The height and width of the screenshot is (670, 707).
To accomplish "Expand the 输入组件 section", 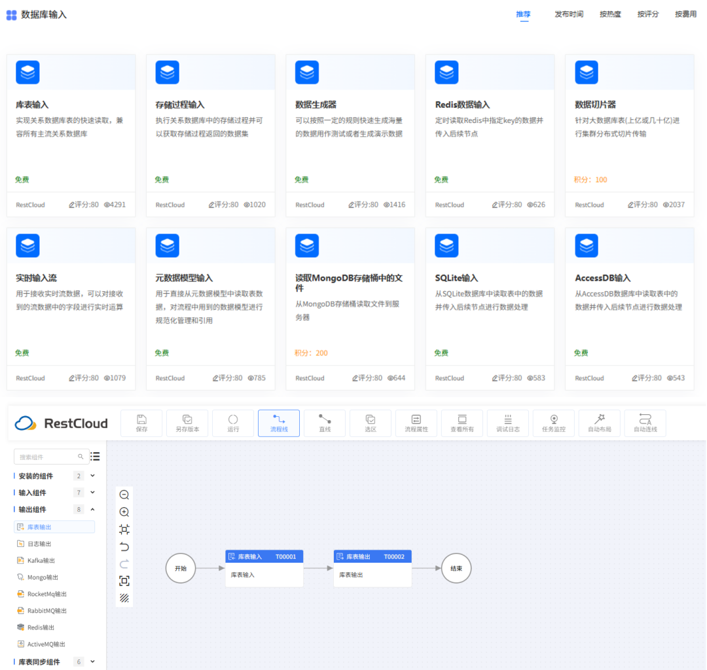I will click(x=92, y=493).
